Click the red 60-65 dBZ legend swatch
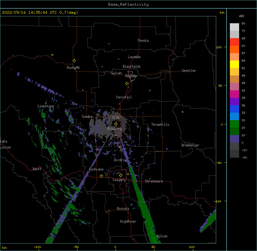 (234, 42)
